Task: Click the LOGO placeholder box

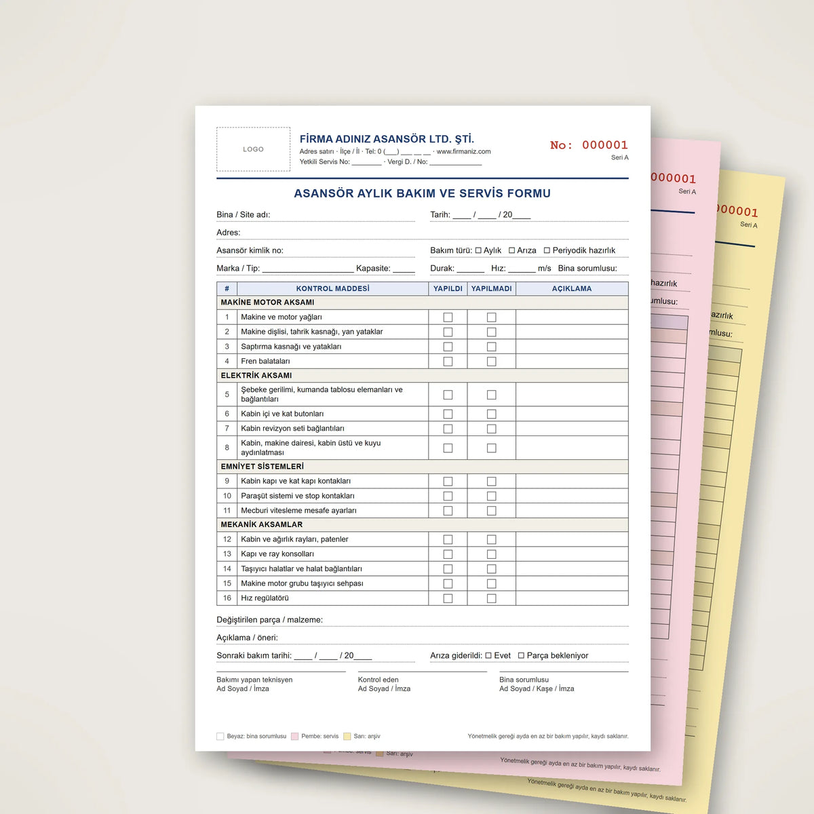Action: point(253,149)
